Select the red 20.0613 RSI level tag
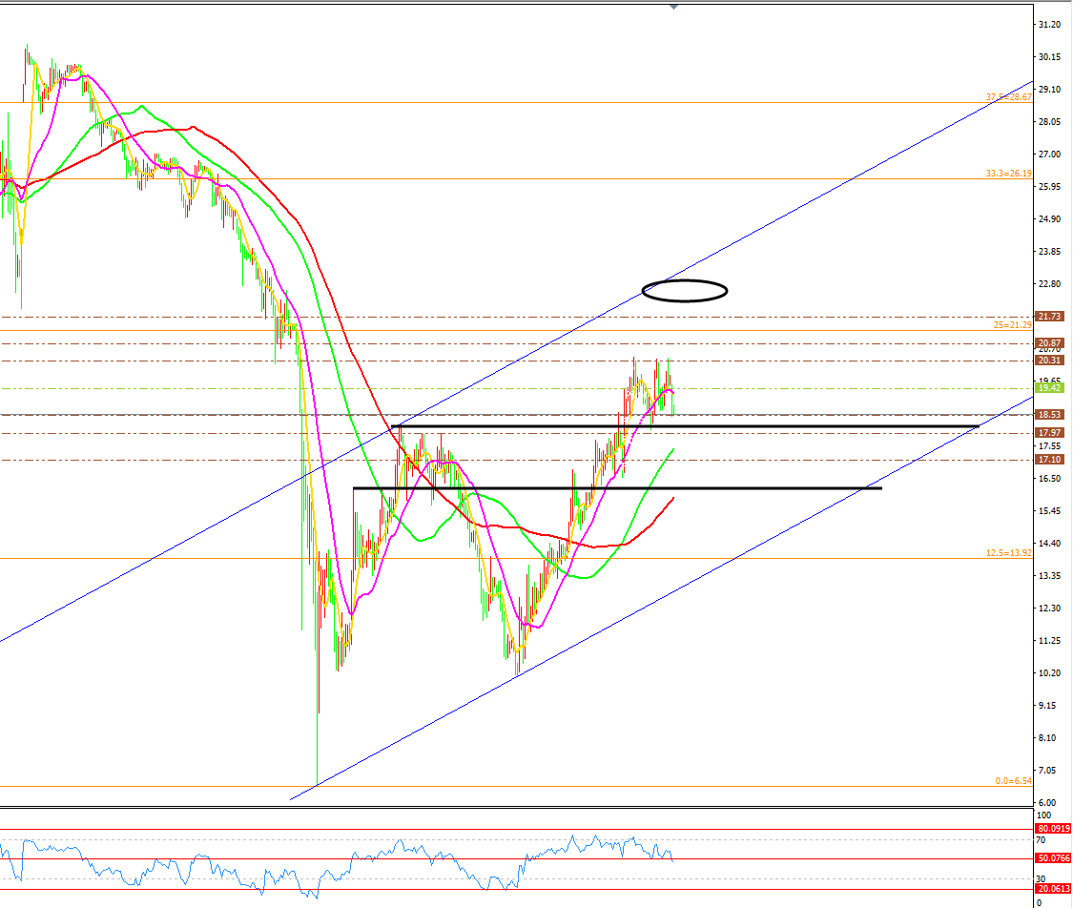The image size is (1073, 908). pos(1053,890)
